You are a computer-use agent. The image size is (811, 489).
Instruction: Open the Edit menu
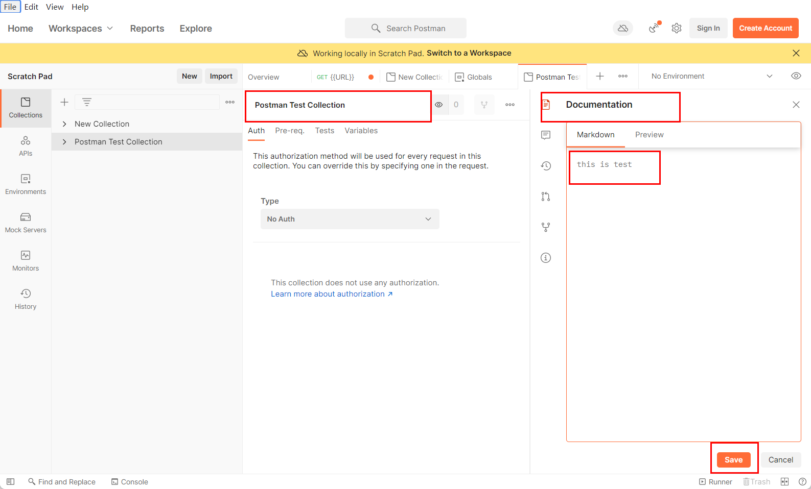click(x=31, y=7)
